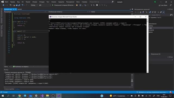Click the Solution Explorer sync refresh icon
Image resolution: width=174 pixels, height=98 pixels.
coord(150,12)
